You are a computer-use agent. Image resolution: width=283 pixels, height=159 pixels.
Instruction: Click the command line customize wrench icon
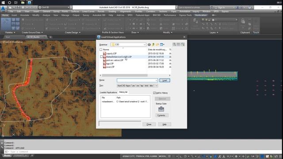(2, 147)
